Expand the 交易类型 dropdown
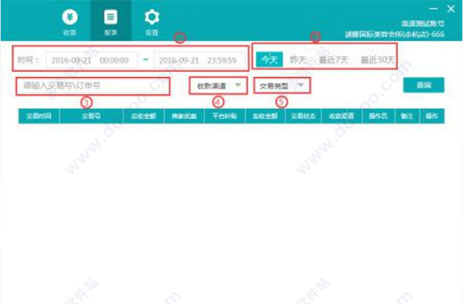463x304 pixels. tap(282, 86)
